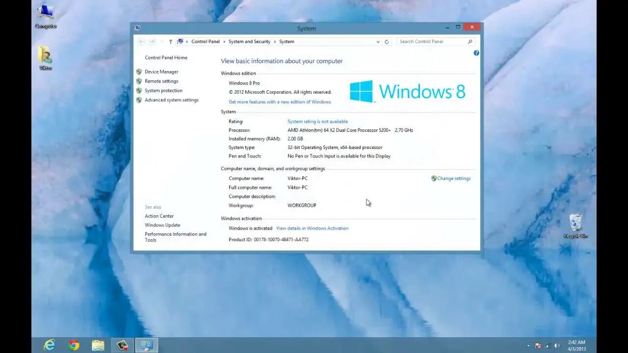Click the Help question mark icon

click(x=476, y=53)
